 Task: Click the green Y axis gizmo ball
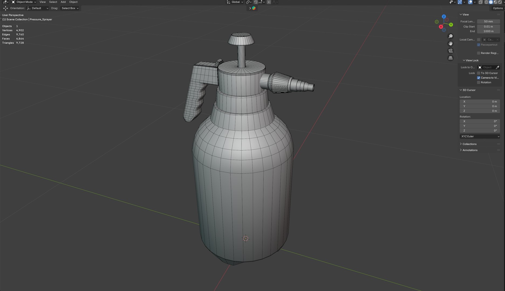[451, 25]
